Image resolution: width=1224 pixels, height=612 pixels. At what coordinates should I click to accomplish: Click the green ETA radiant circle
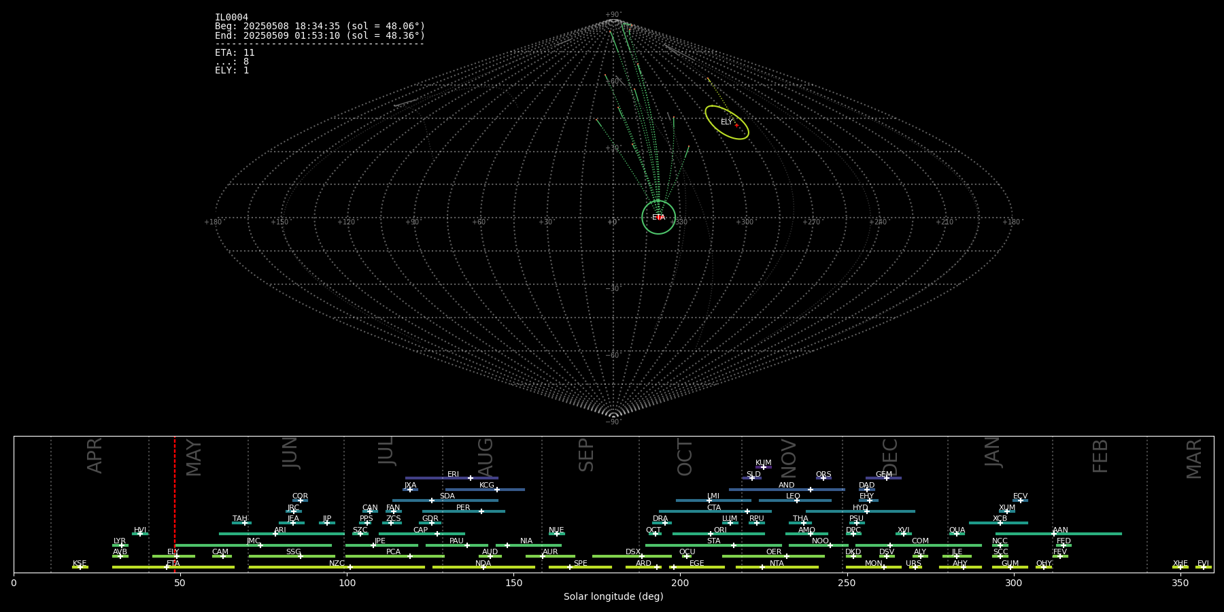658,218
